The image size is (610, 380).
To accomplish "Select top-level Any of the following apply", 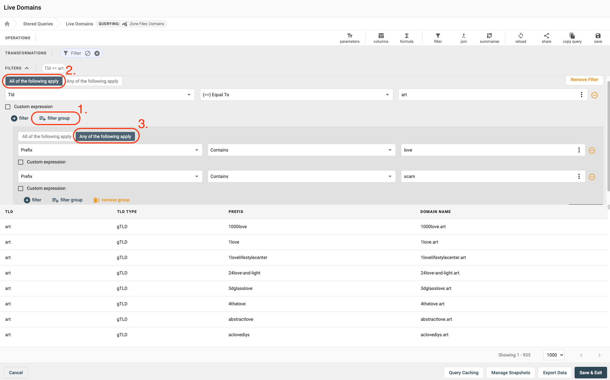I will click(92, 81).
